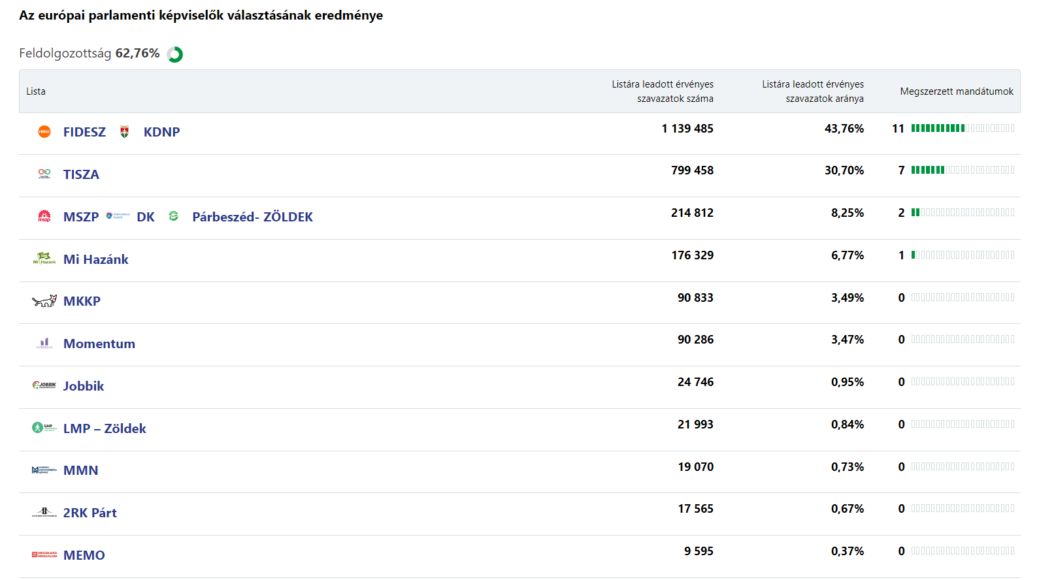Click the red MSZP logo
Viewport: 1039px width, 580px height.
tap(44, 216)
